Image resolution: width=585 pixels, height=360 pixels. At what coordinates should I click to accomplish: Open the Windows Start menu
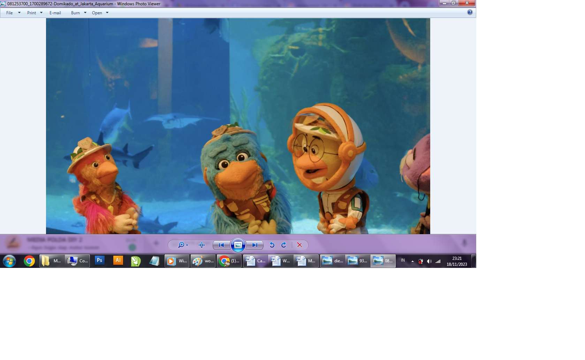click(9, 261)
